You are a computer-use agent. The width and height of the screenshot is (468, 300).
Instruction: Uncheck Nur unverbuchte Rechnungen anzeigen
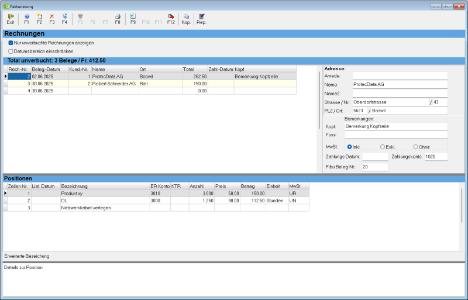11,43
